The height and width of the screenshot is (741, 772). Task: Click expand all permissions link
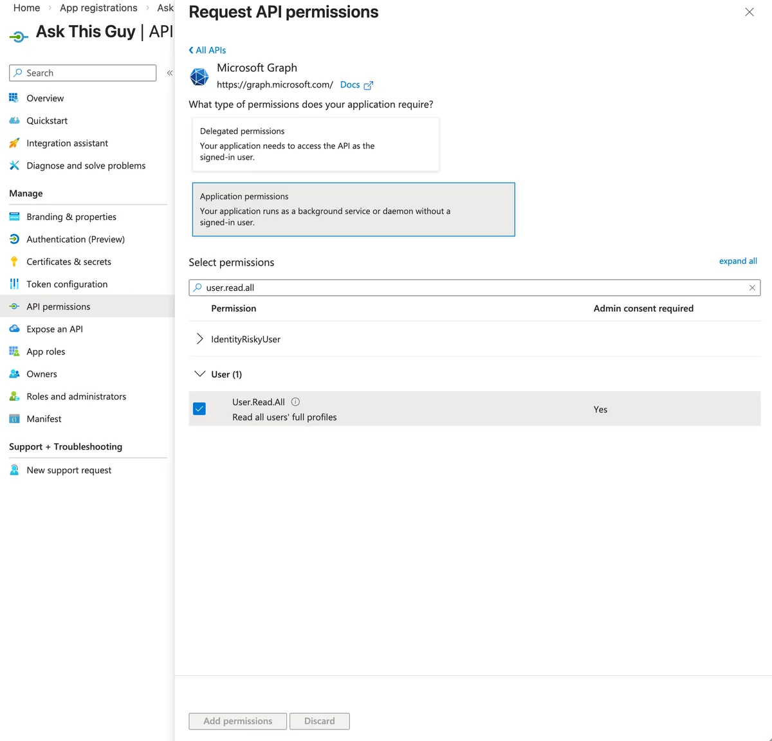pyautogui.click(x=738, y=261)
